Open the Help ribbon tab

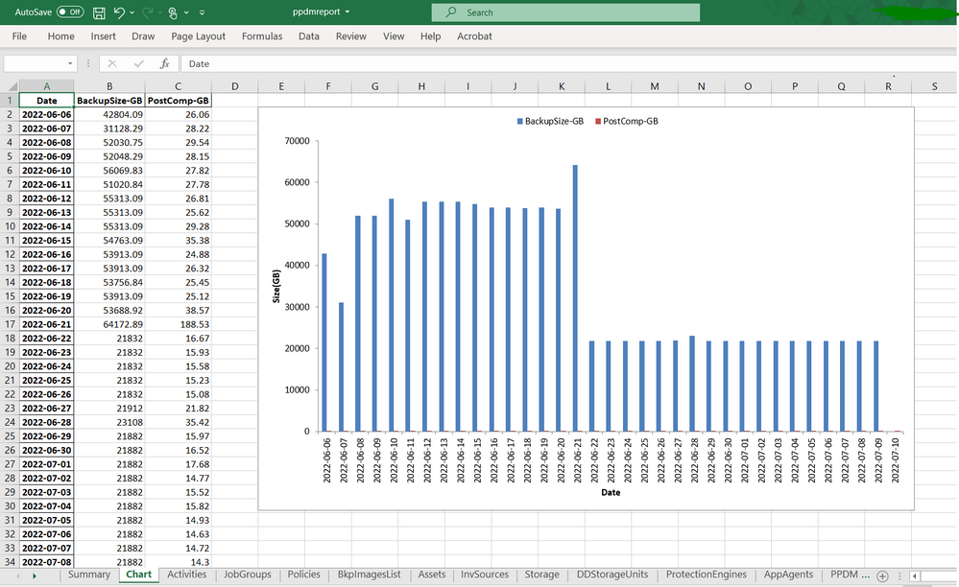pos(431,36)
